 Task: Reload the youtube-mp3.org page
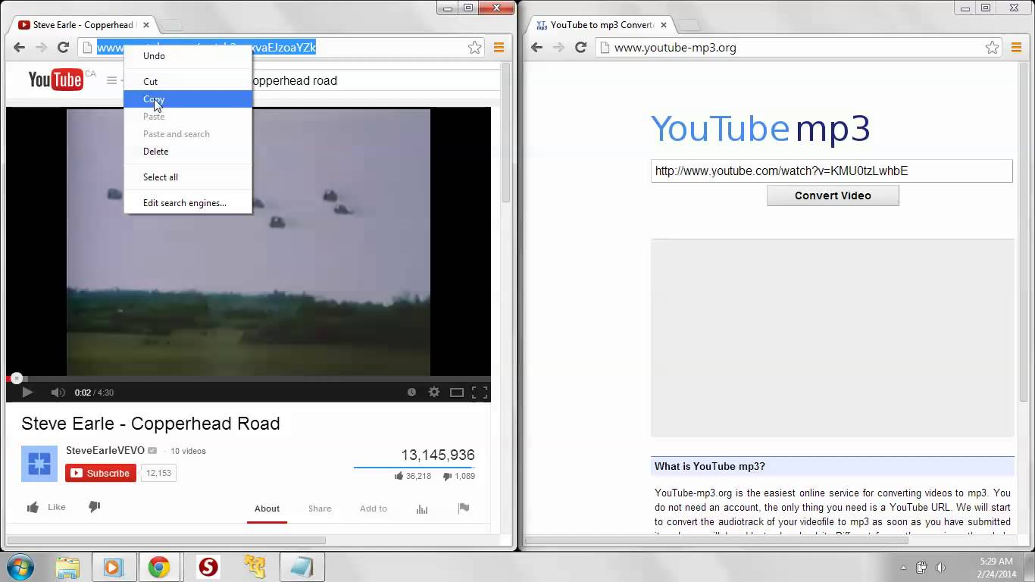(581, 47)
